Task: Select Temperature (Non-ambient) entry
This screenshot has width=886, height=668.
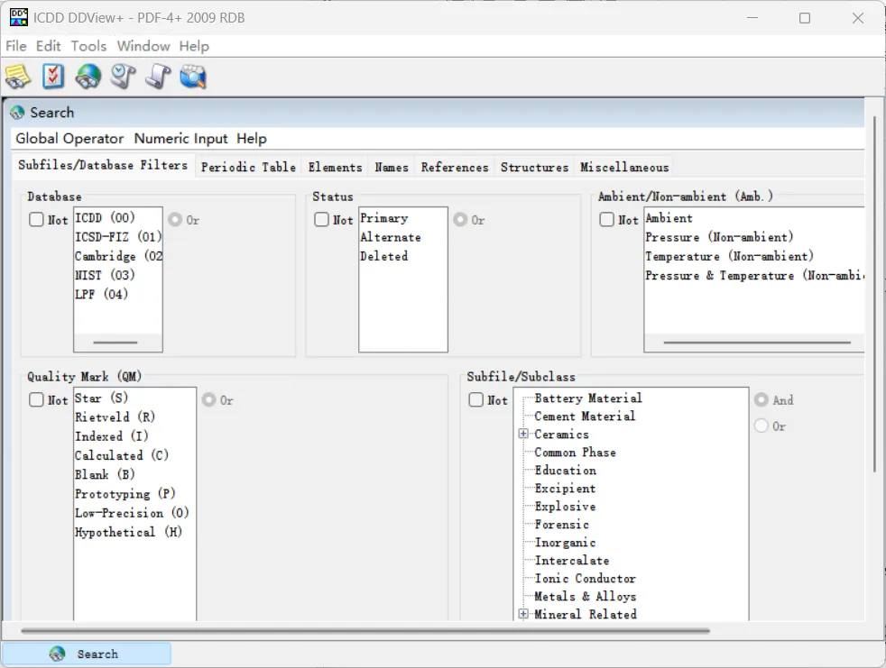Action: click(730, 256)
